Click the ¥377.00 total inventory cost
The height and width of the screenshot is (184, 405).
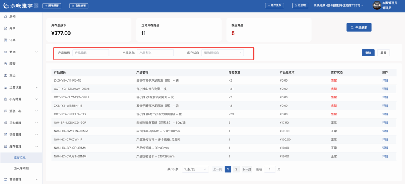[61, 33]
